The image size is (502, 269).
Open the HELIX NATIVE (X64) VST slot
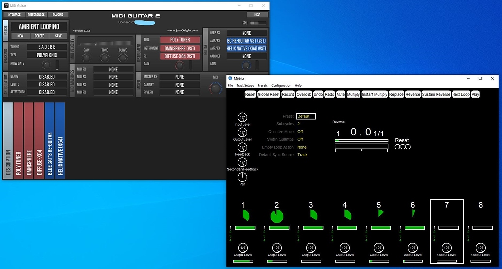246,48
